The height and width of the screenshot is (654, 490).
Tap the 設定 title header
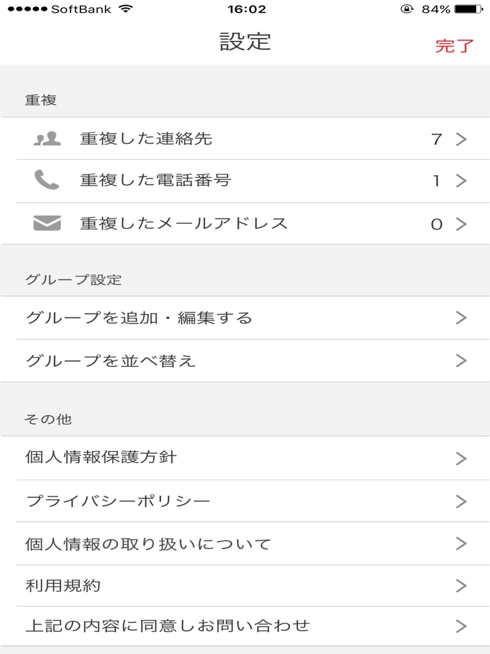pos(245,42)
